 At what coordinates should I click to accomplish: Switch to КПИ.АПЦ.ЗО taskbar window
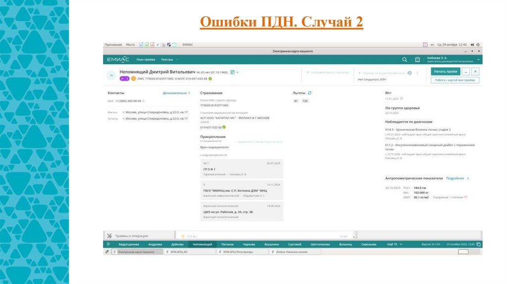coord(190,252)
